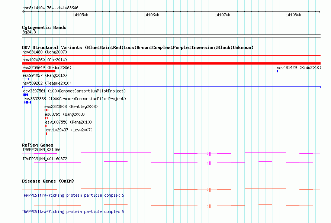Viewport: 331px width, 223px height.
Task: Click the esv3397561 (1000GenomesConsortiumPilotProject) label
Action: 74,91
